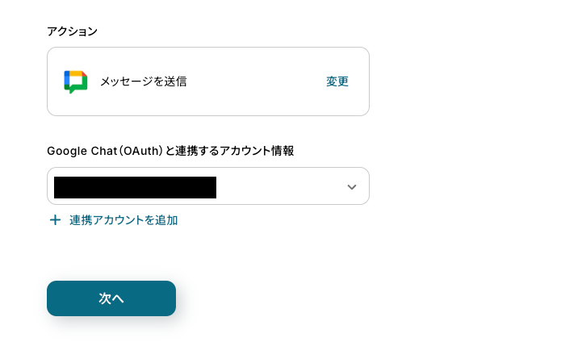This screenshot has width=586, height=342.
Task: Click the left edge of 次へ button
Action: (x=55, y=298)
